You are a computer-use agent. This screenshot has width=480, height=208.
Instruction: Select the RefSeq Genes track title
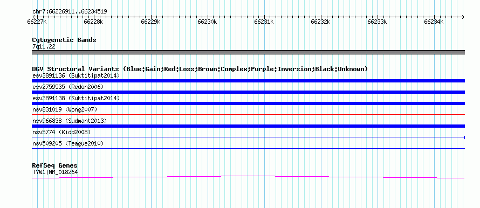click(x=55, y=165)
